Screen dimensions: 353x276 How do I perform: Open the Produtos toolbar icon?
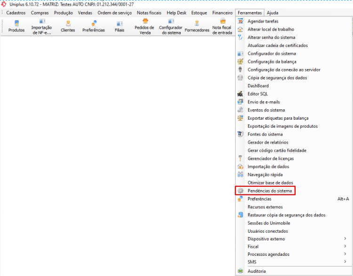point(16,26)
